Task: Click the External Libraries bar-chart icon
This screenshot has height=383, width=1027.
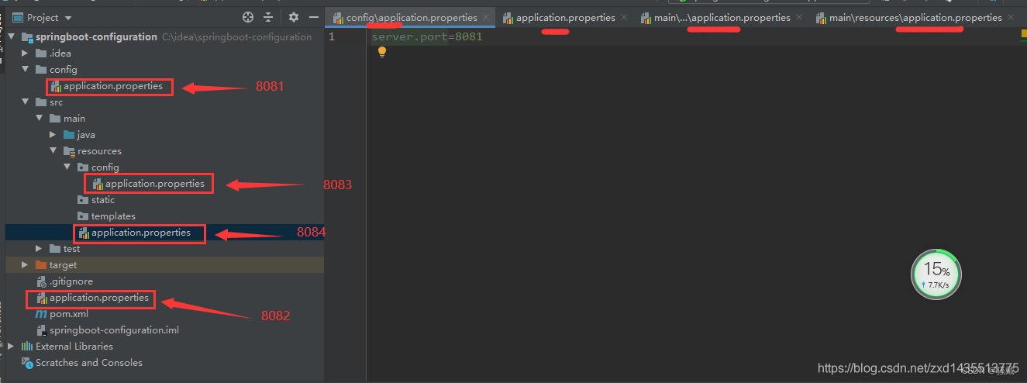Action: [x=27, y=346]
